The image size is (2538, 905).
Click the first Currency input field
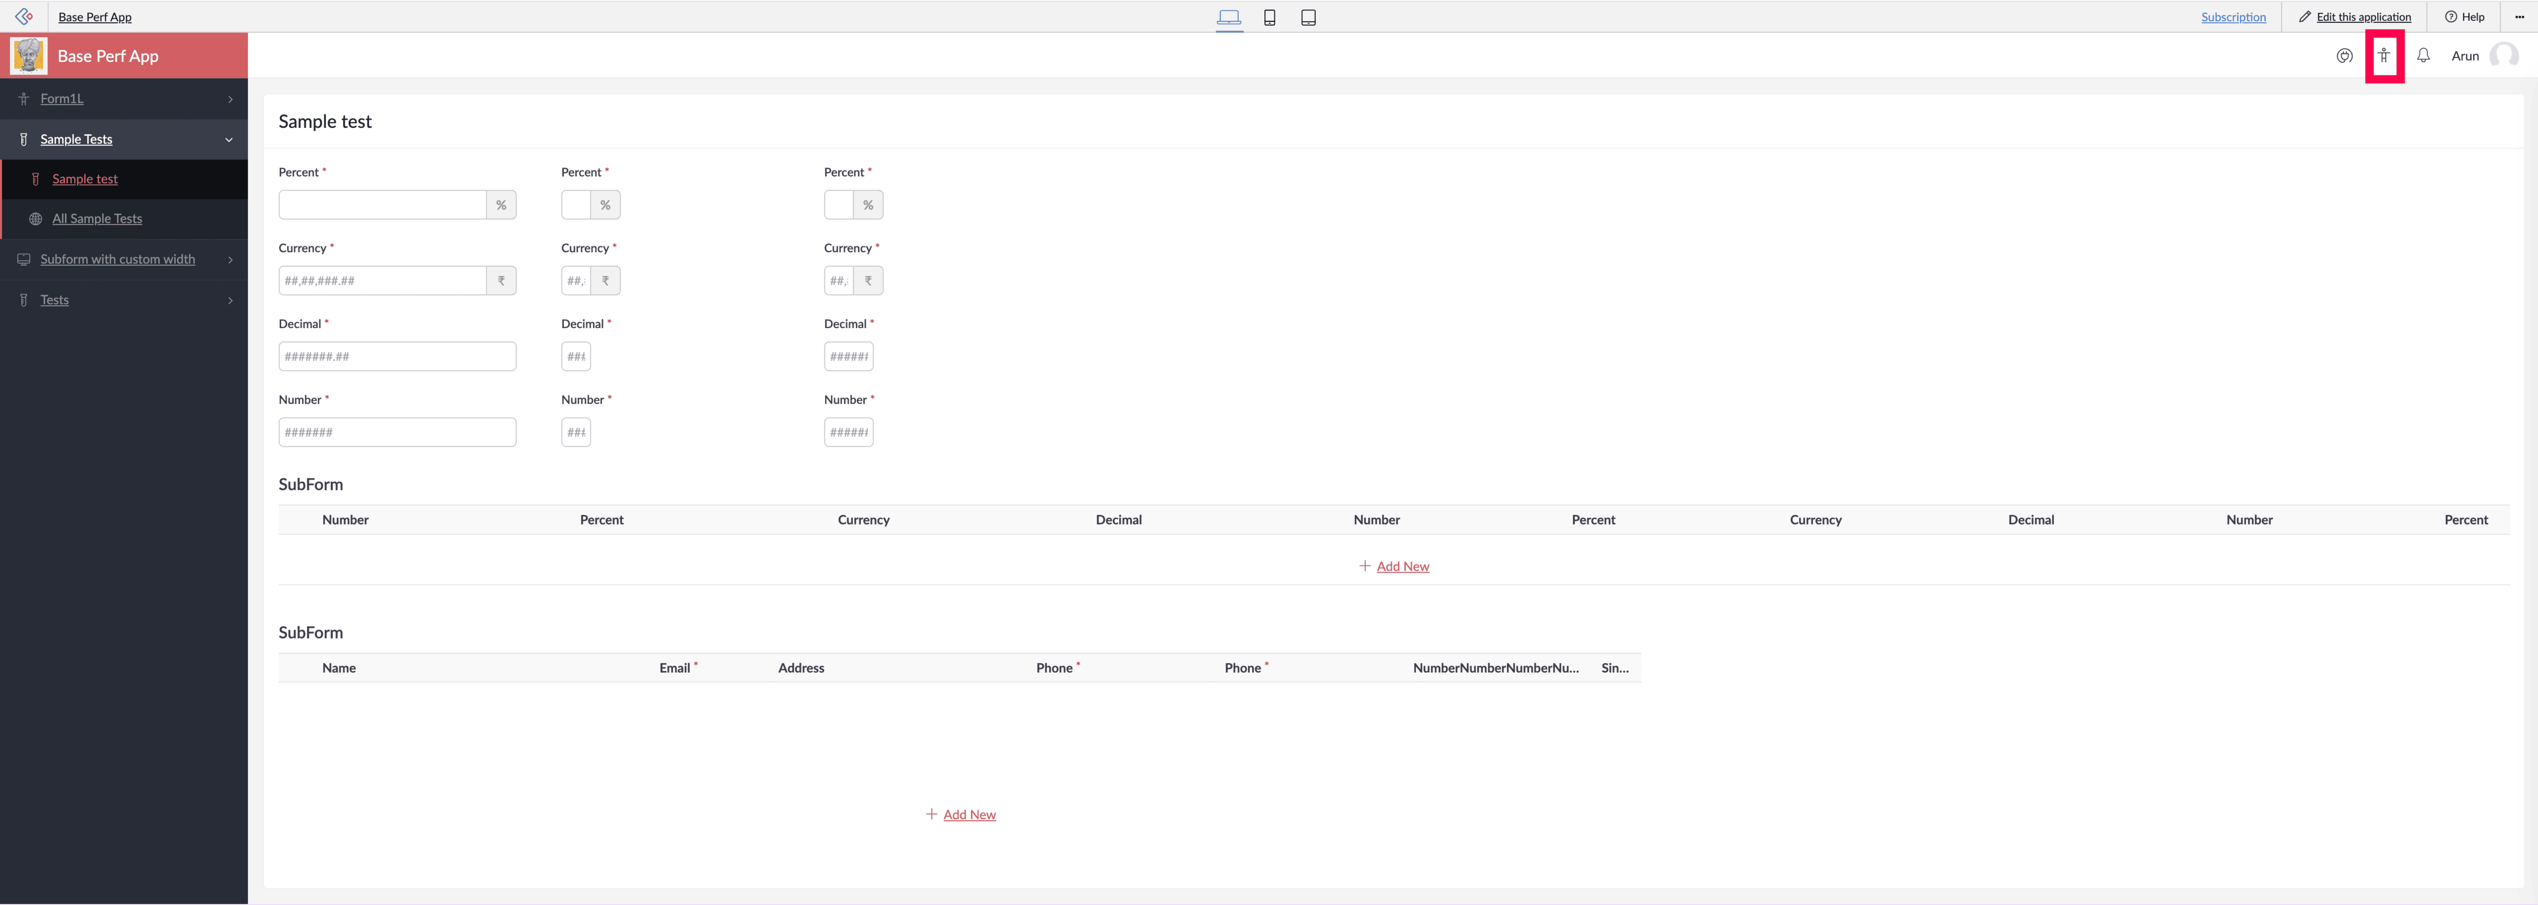pyautogui.click(x=382, y=281)
